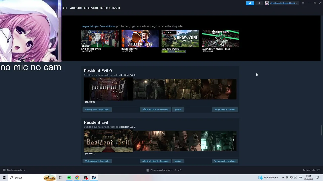Open the notifications bell
323x181 pixels.
pos(259,3)
